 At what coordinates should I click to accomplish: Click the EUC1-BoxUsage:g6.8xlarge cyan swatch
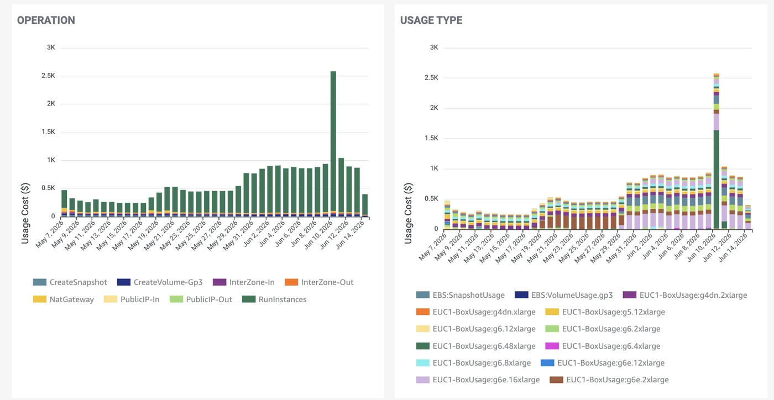point(423,363)
